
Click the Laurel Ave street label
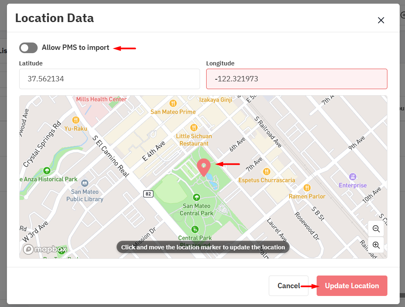point(277,230)
